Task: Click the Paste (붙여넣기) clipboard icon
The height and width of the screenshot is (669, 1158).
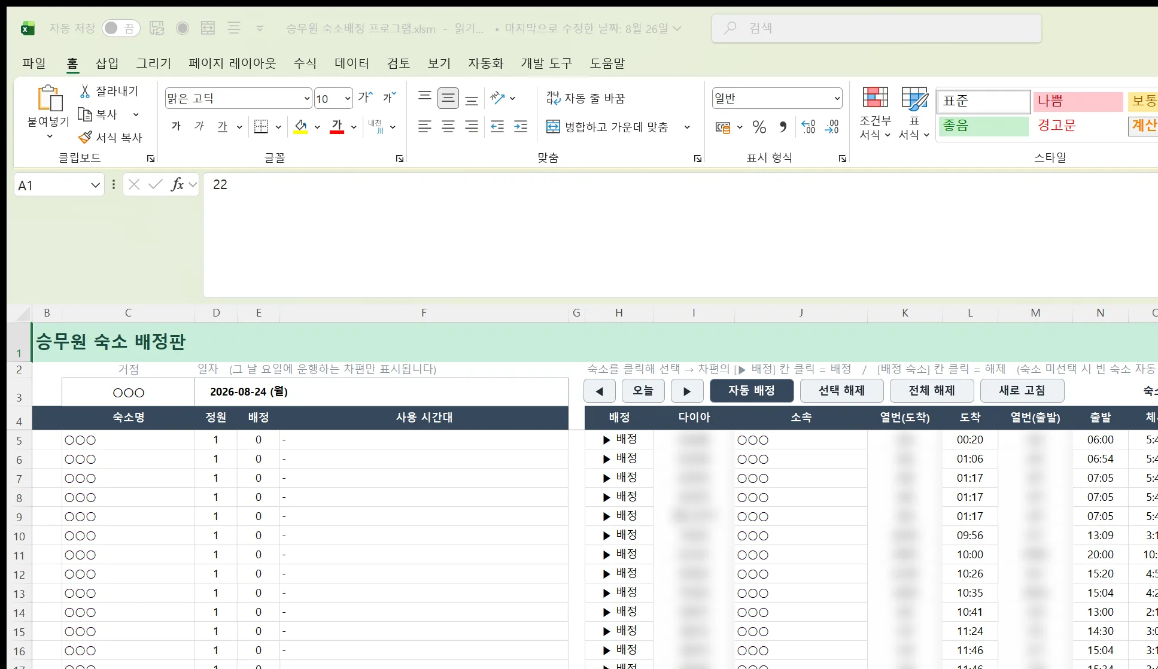Action: coord(50,99)
